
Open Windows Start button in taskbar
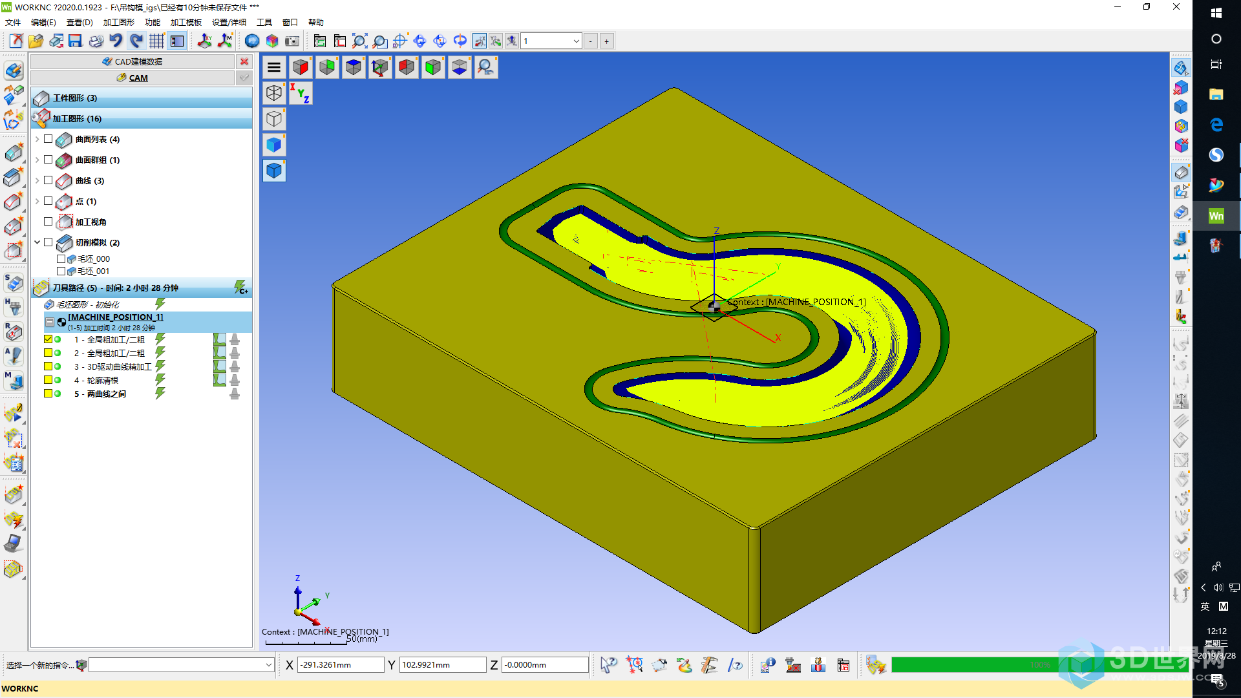point(1216,13)
